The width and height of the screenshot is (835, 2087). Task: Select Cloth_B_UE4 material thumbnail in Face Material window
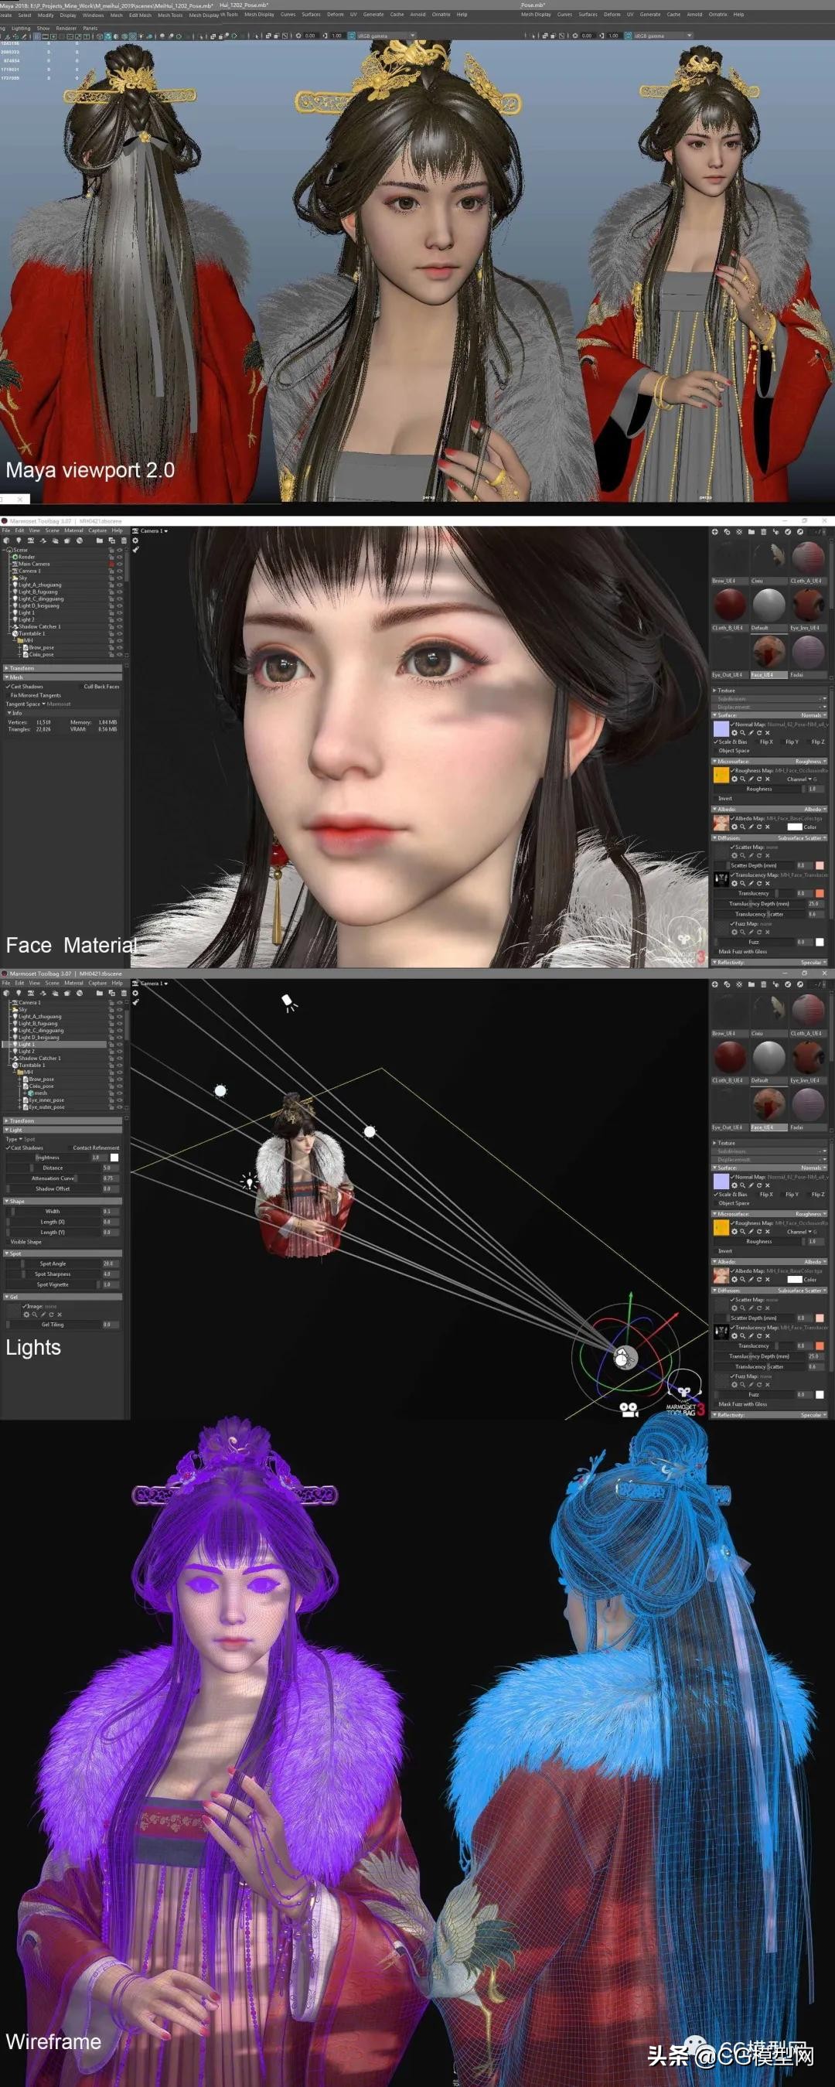coord(731,605)
